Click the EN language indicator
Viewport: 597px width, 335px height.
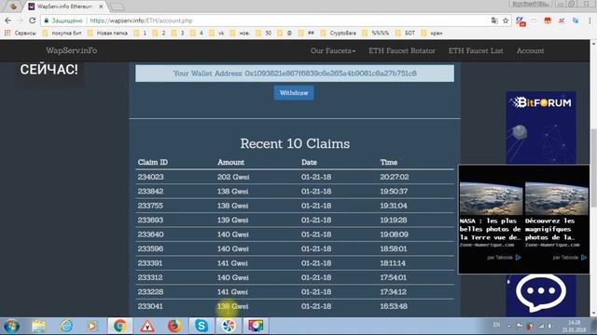[x=496, y=325]
